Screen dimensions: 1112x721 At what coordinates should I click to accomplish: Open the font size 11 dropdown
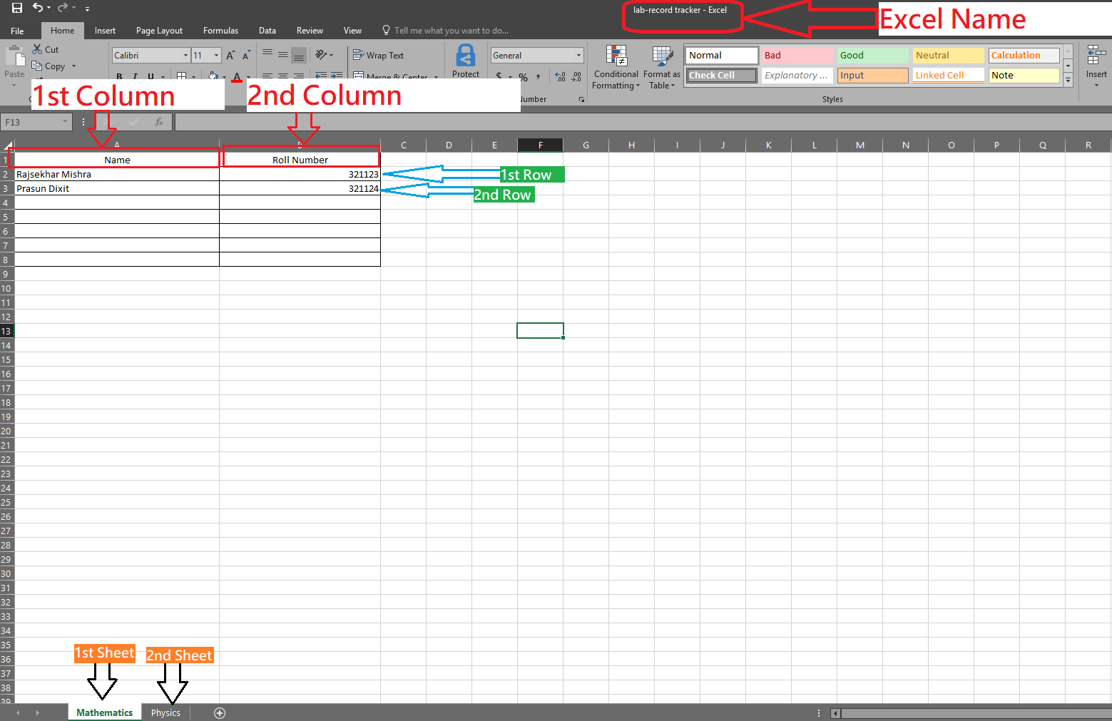click(x=216, y=56)
